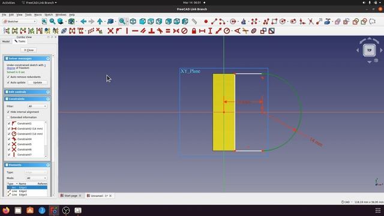
Task: Select the Arc Edge1 element row
Action: point(27,187)
